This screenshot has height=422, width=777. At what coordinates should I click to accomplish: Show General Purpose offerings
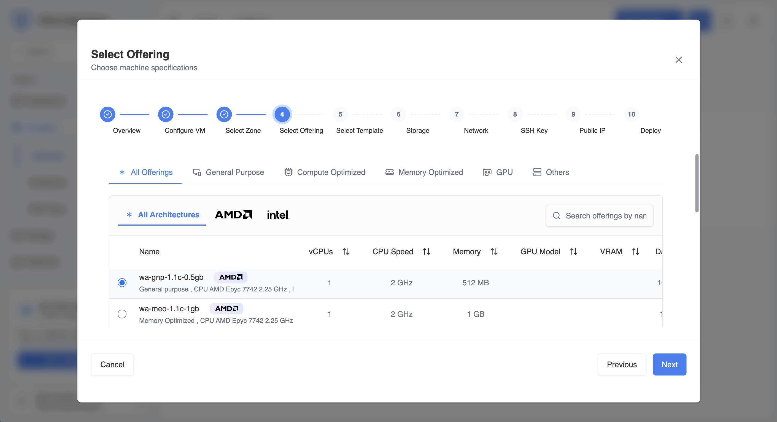pyautogui.click(x=228, y=172)
